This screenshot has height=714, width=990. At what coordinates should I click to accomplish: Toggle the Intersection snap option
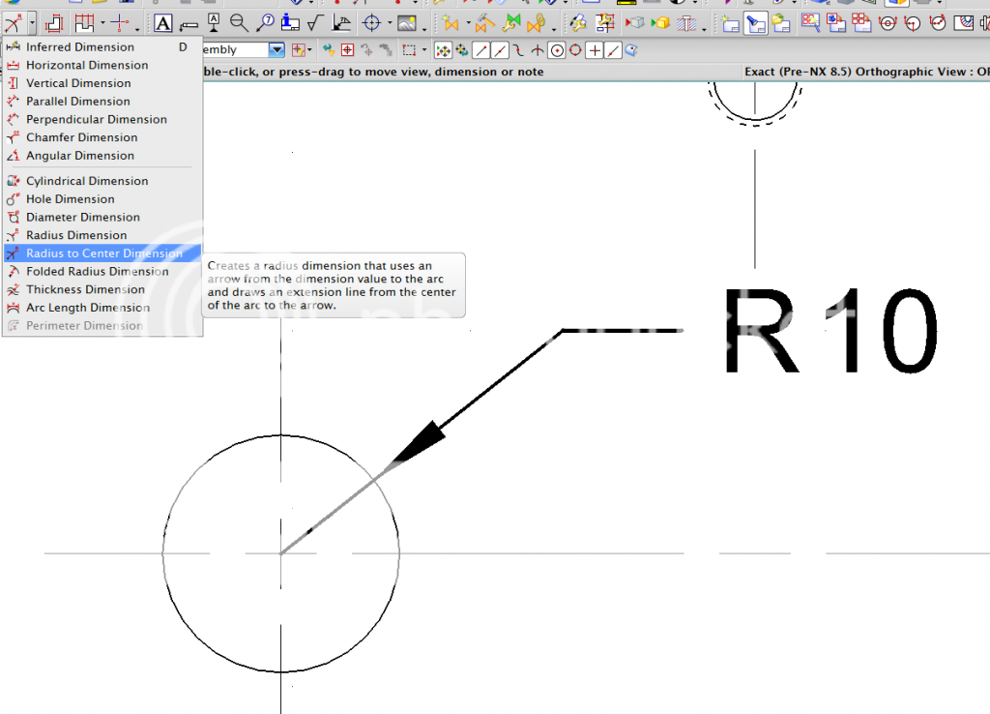tap(538, 50)
